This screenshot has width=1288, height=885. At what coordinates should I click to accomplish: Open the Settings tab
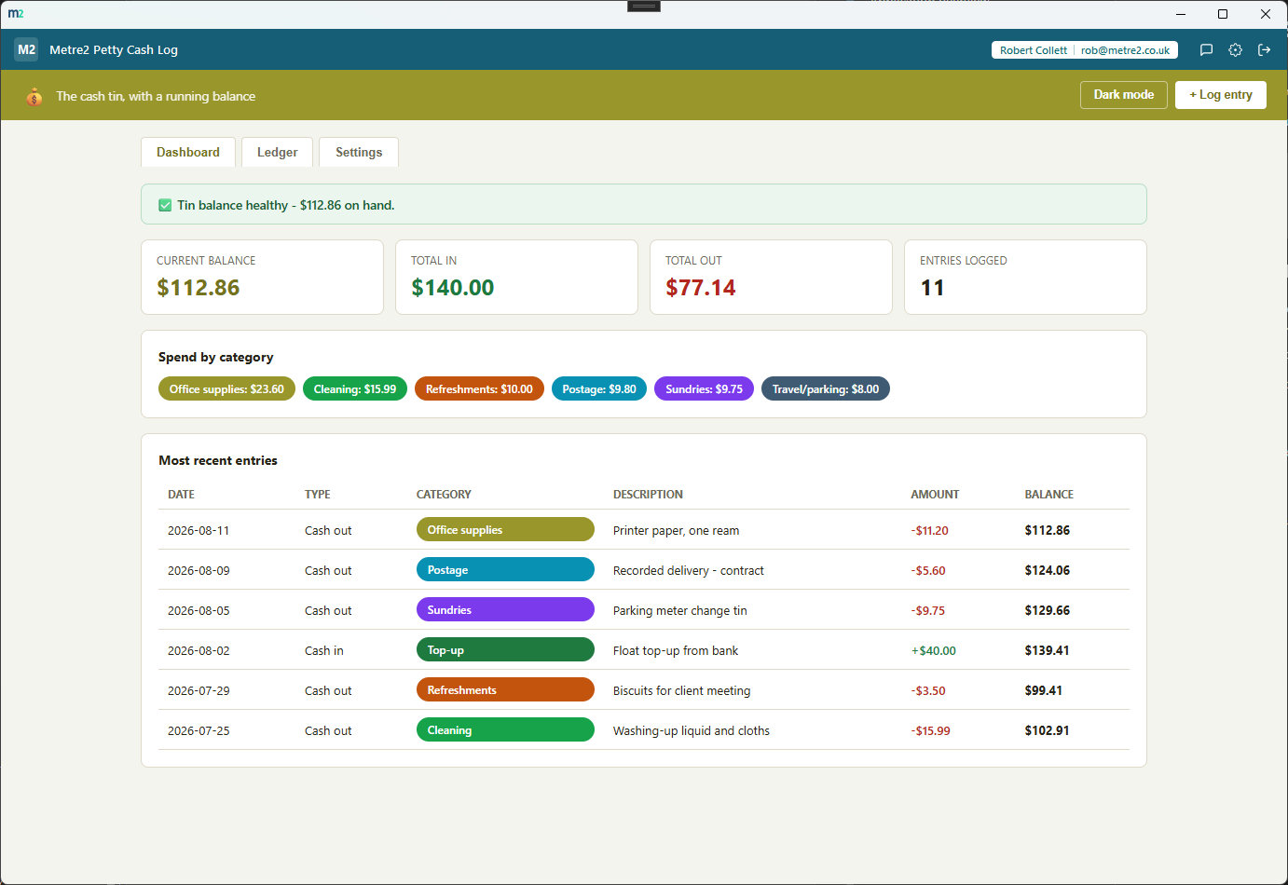pos(359,152)
